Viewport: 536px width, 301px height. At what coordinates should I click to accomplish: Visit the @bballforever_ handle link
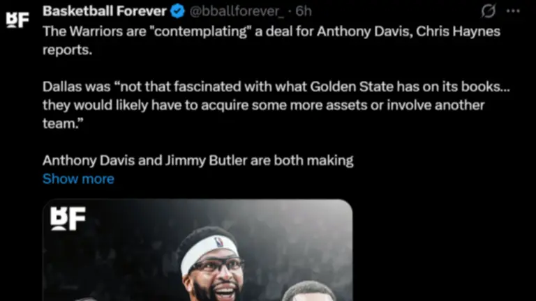pos(237,11)
